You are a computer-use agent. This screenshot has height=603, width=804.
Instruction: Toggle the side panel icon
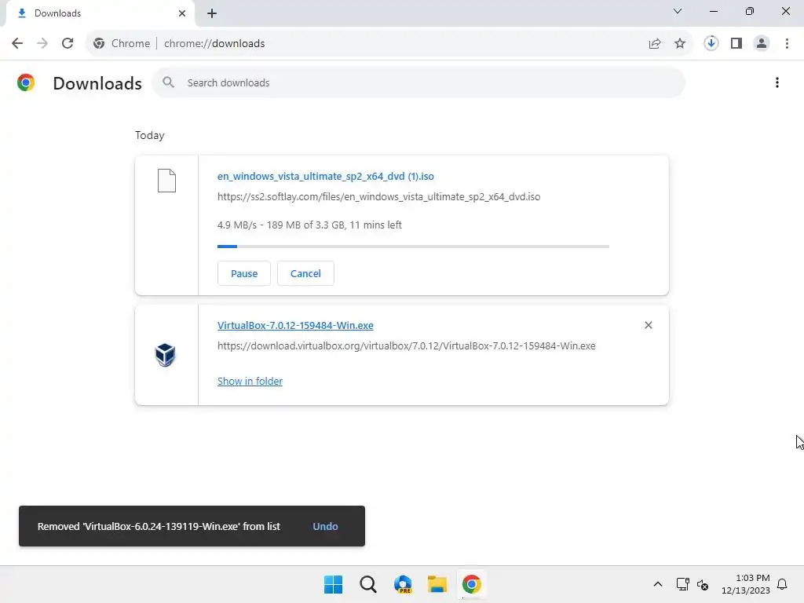(736, 43)
